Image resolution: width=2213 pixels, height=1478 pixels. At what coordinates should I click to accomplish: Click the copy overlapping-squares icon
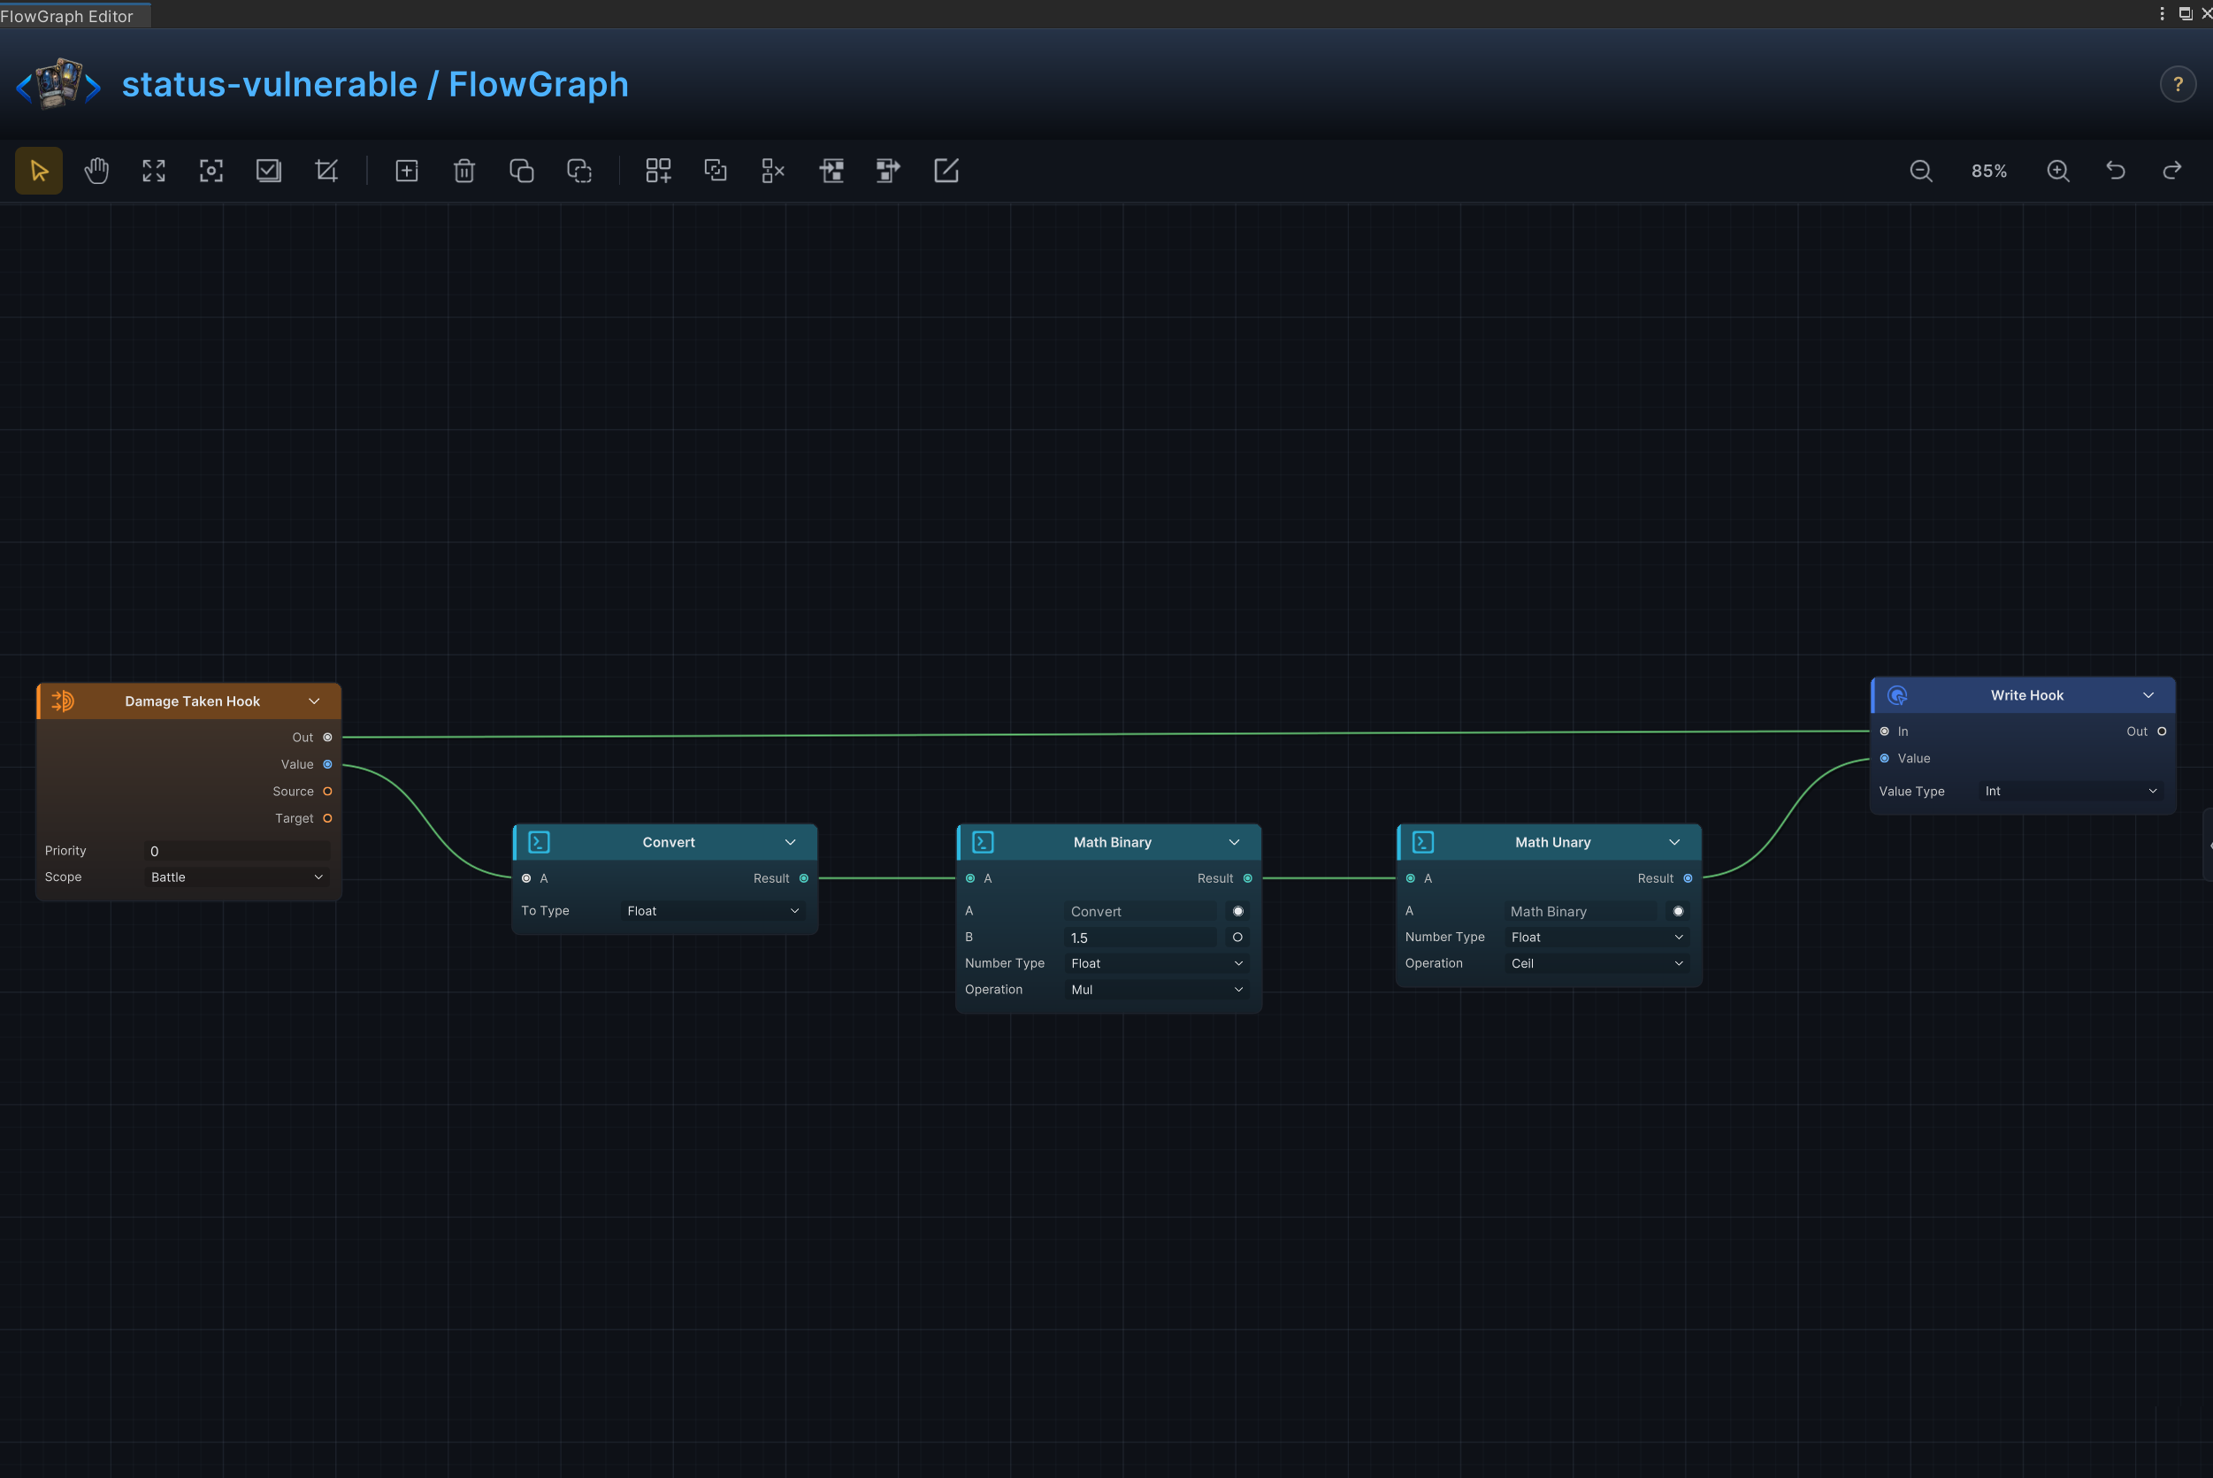521,171
